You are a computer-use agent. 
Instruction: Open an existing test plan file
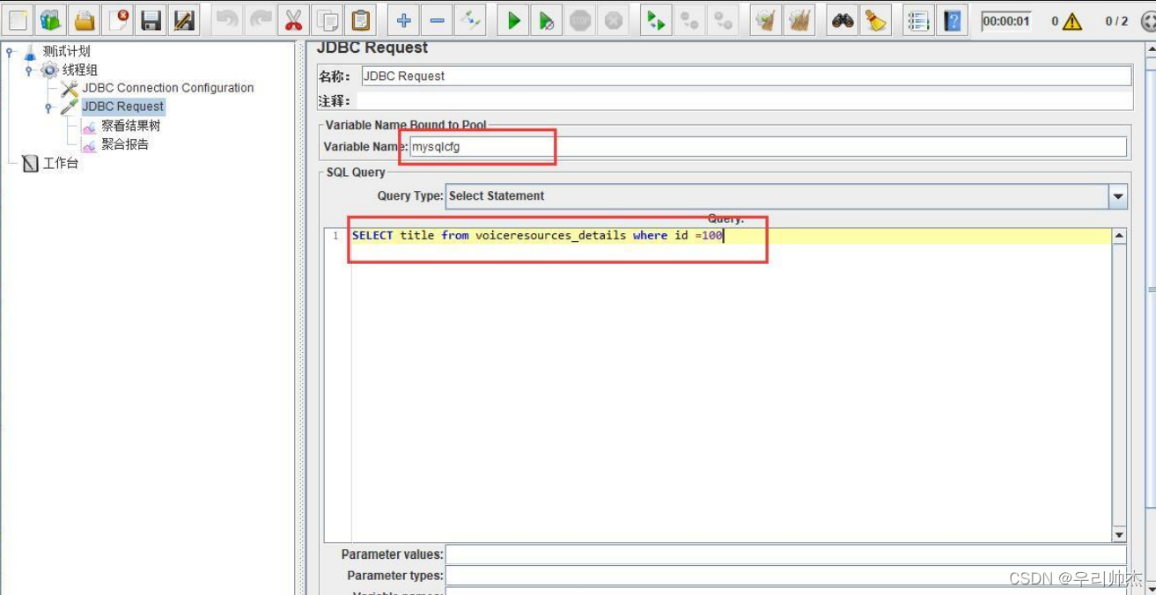(85, 19)
